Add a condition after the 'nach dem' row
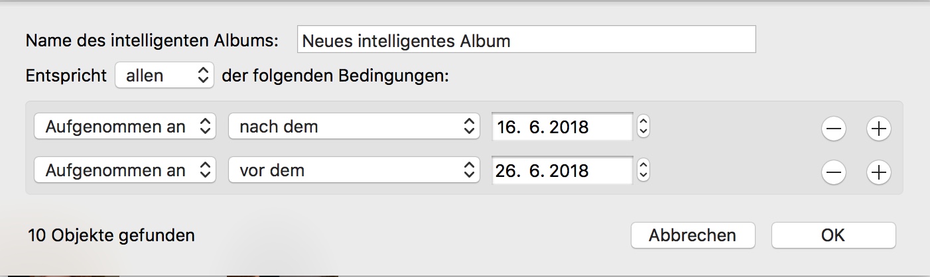The height and width of the screenshot is (277, 930). coord(879,129)
